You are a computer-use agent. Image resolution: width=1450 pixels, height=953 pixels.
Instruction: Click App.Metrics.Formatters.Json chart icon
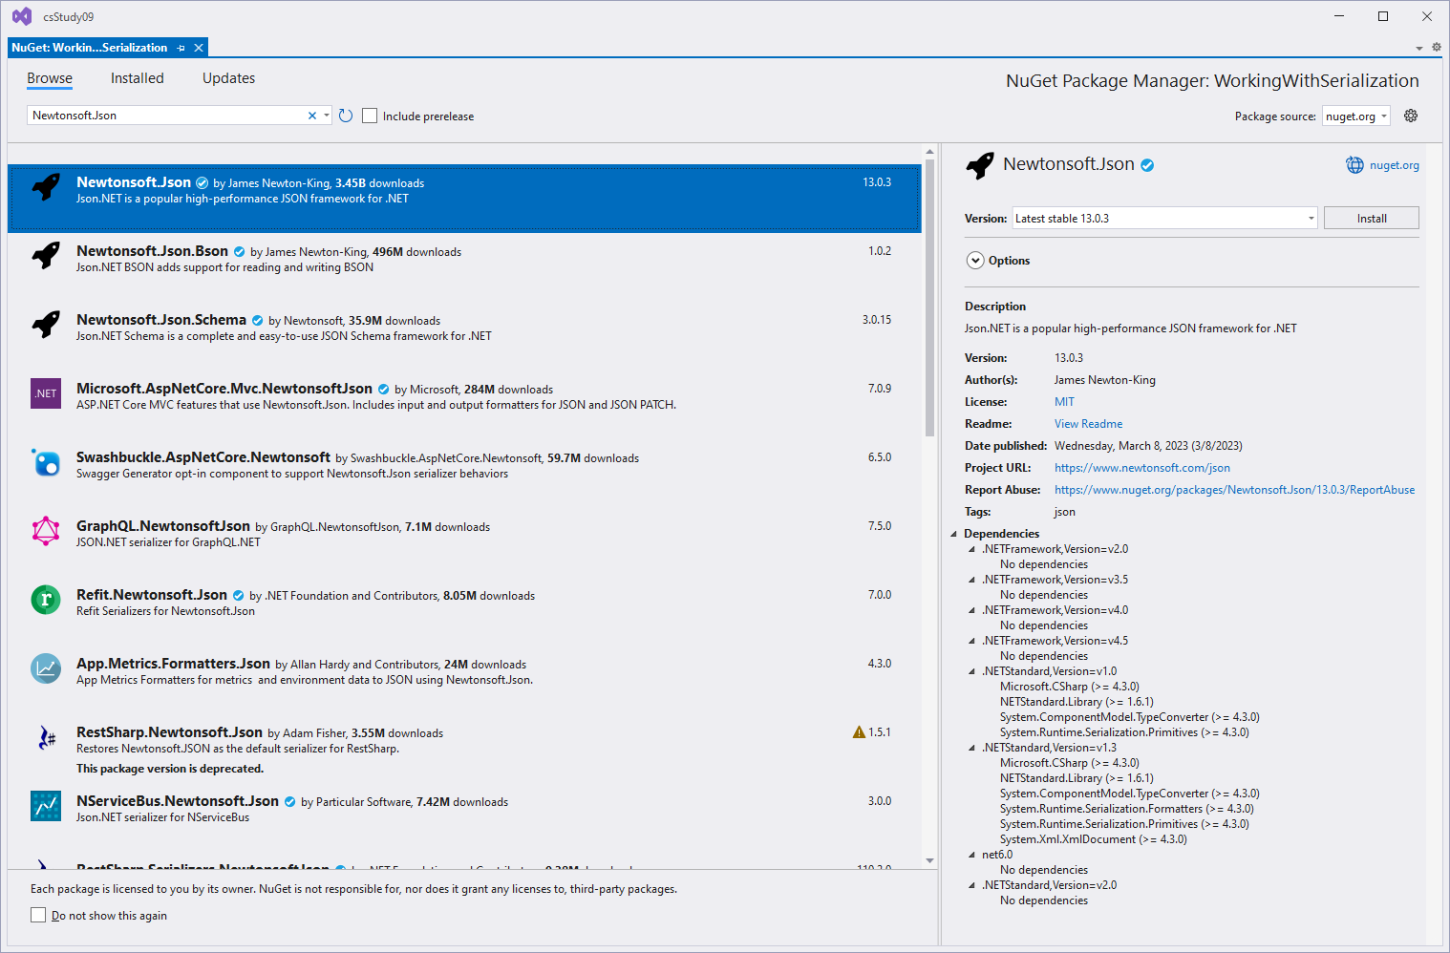46,667
